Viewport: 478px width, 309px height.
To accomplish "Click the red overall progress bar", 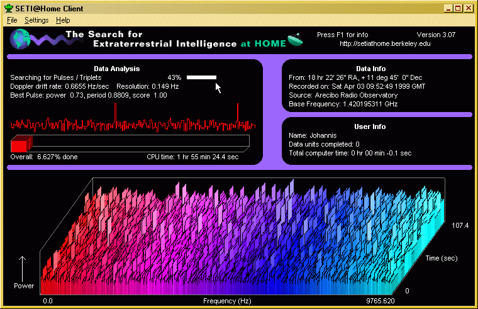I will tap(130, 143).
